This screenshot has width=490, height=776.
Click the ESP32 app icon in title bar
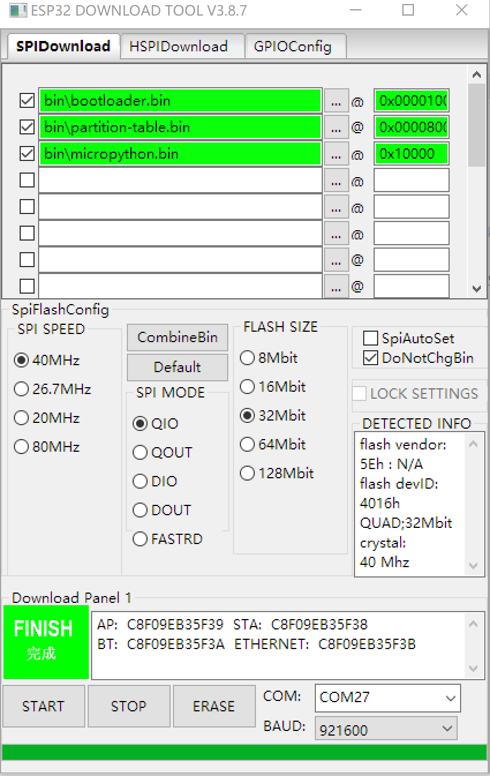(x=17, y=10)
